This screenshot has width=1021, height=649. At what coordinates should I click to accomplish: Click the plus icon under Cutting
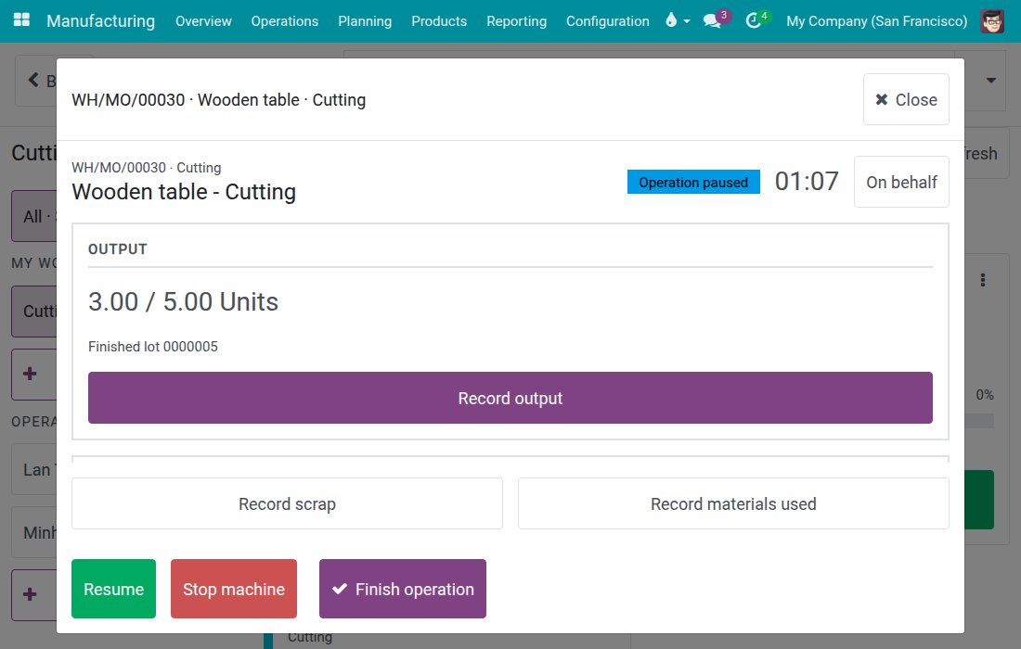pos(30,374)
